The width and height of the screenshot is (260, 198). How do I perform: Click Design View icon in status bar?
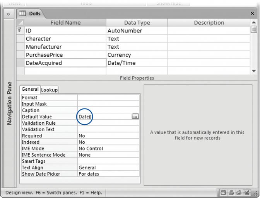[247, 192]
